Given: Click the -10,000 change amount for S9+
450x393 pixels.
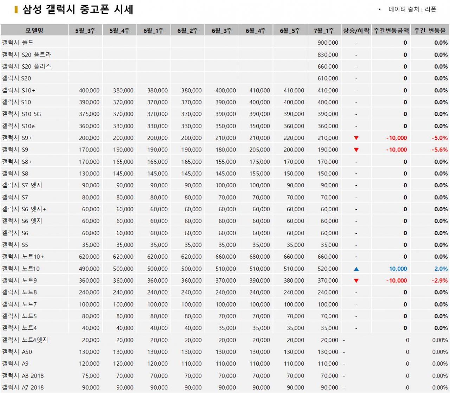Looking at the screenshot, I should [x=397, y=138].
